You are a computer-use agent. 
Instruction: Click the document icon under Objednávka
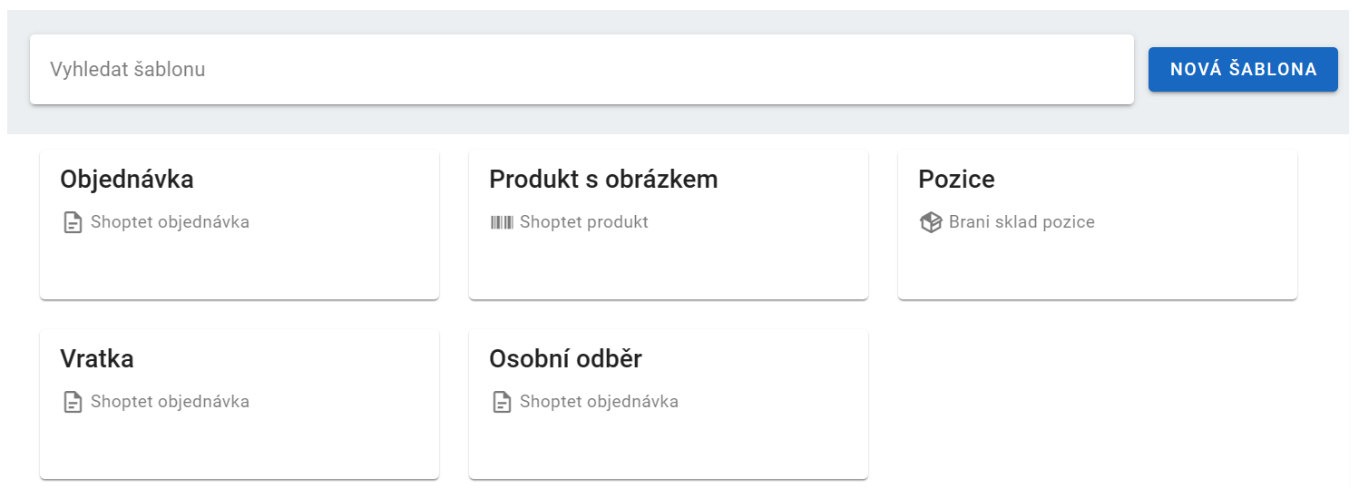[x=73, y=222]
